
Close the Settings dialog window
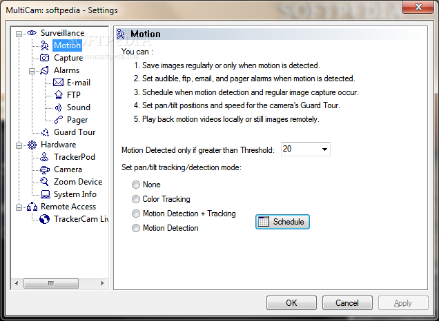point(418,7)
